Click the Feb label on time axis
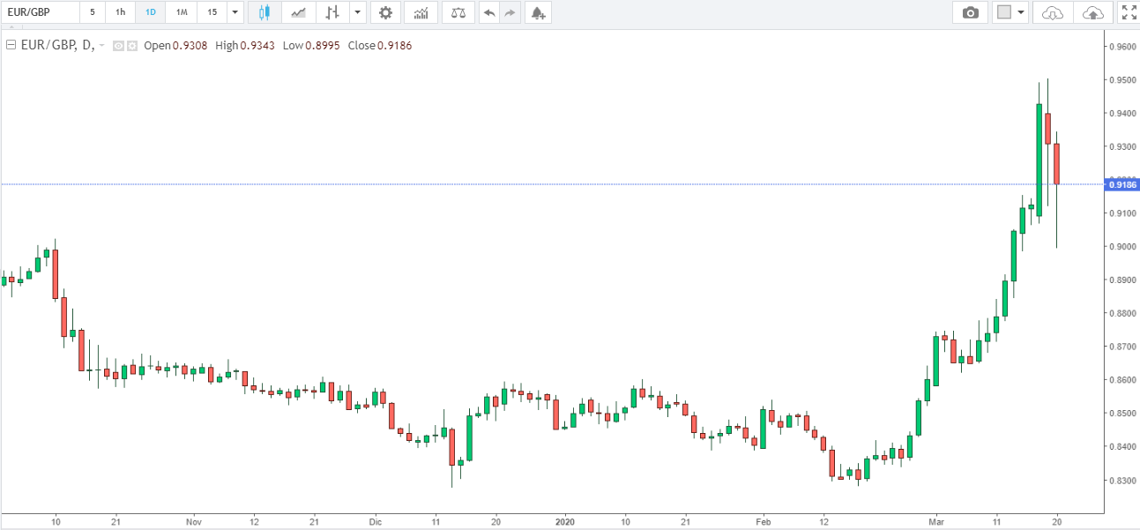 (764, 522)
